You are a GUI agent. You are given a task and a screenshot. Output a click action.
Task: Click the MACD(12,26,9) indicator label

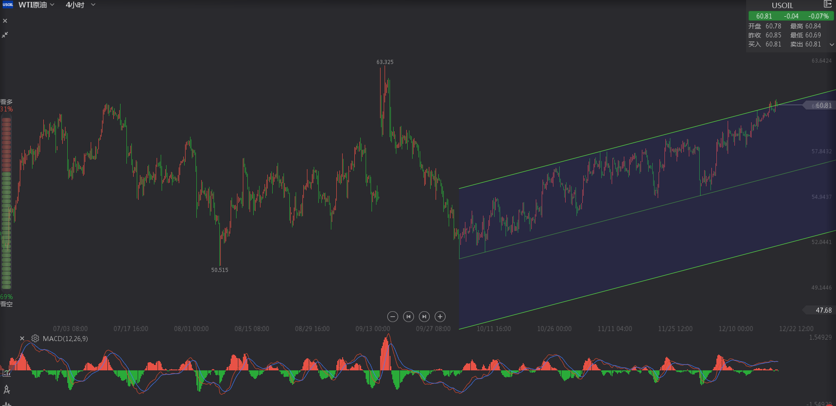[65, 339]
